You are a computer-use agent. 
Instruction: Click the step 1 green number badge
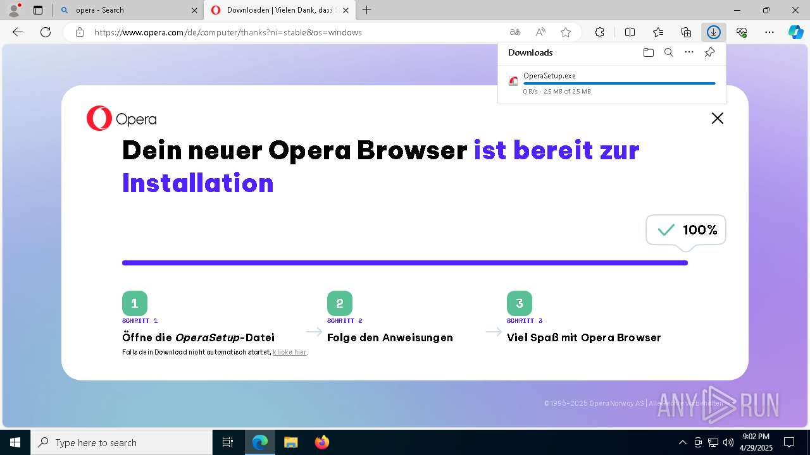135,303
